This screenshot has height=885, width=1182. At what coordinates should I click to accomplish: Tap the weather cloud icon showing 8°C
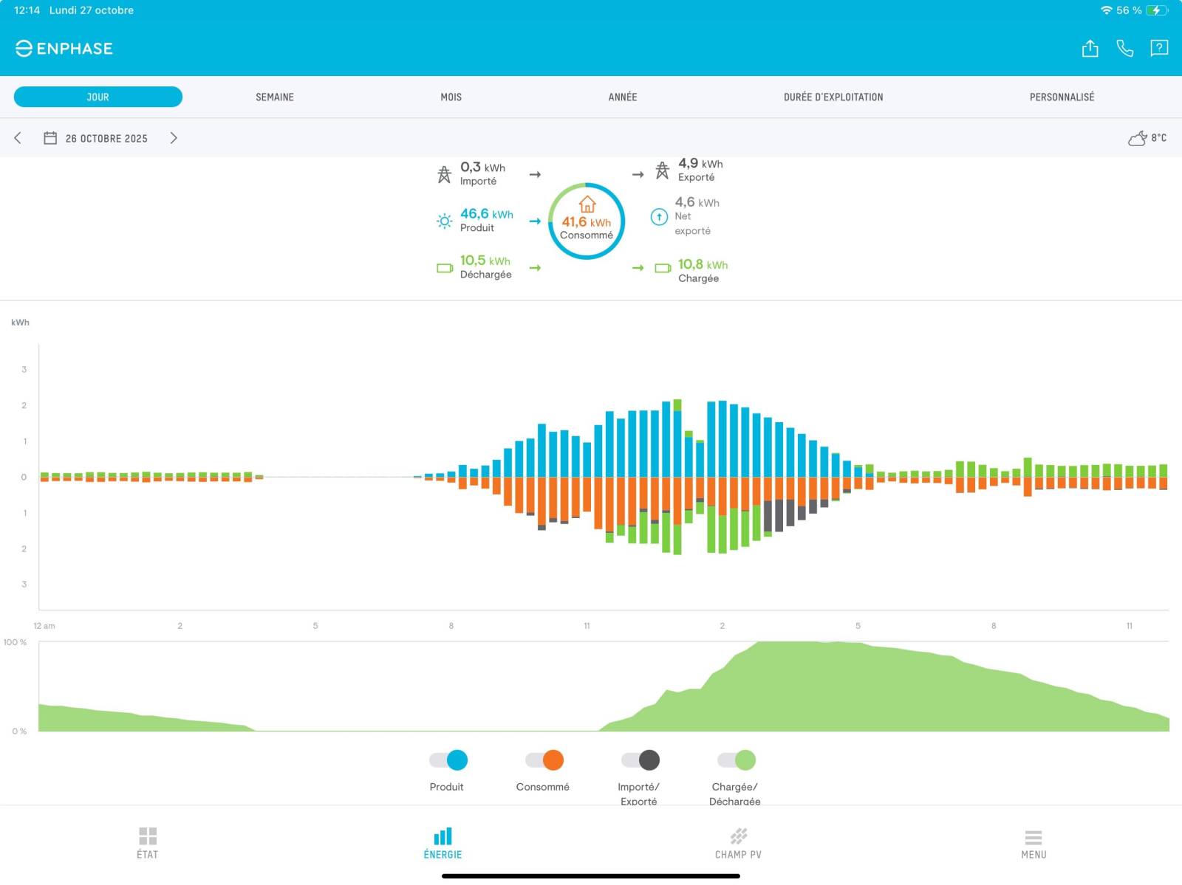pos(1138,138)
